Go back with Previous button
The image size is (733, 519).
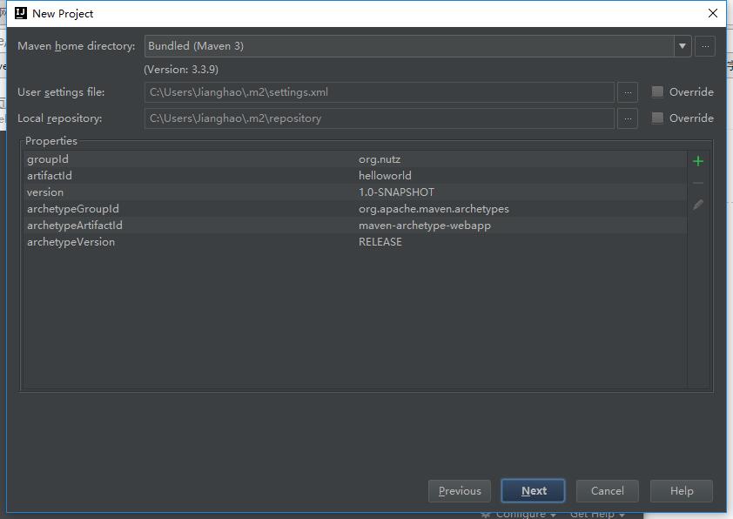460,491
